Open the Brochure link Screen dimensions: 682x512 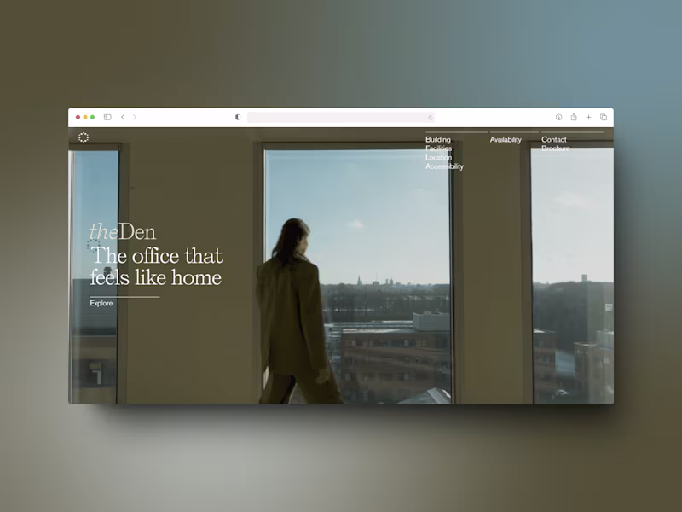[556, 148]
